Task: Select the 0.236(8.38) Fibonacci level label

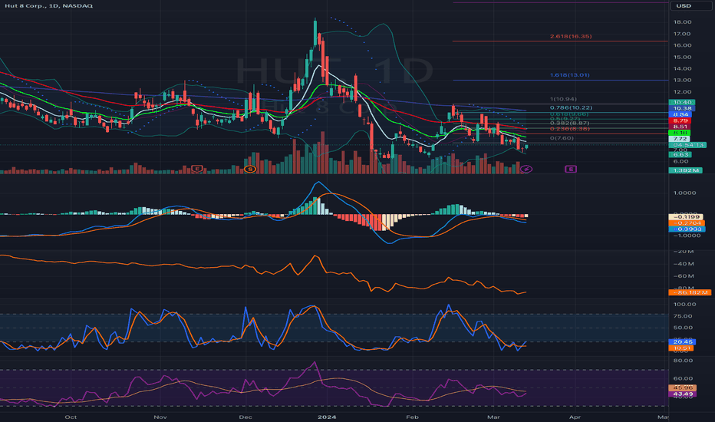Action: click(569, 129)
